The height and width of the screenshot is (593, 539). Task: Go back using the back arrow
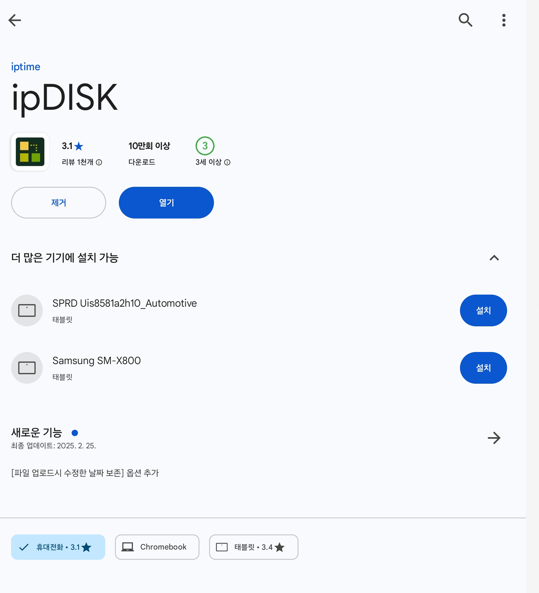point(15,20)
